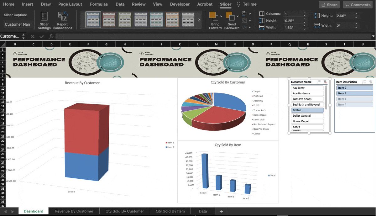This screenshot has width=376, height=216.
Task: Toggle Ace Hardware slicer item
Action: 307,93
